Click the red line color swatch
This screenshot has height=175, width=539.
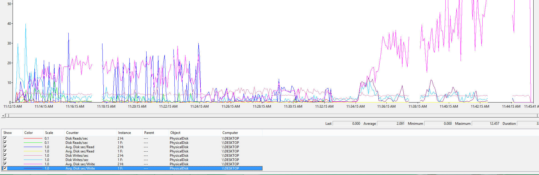[x=33, y=138]
